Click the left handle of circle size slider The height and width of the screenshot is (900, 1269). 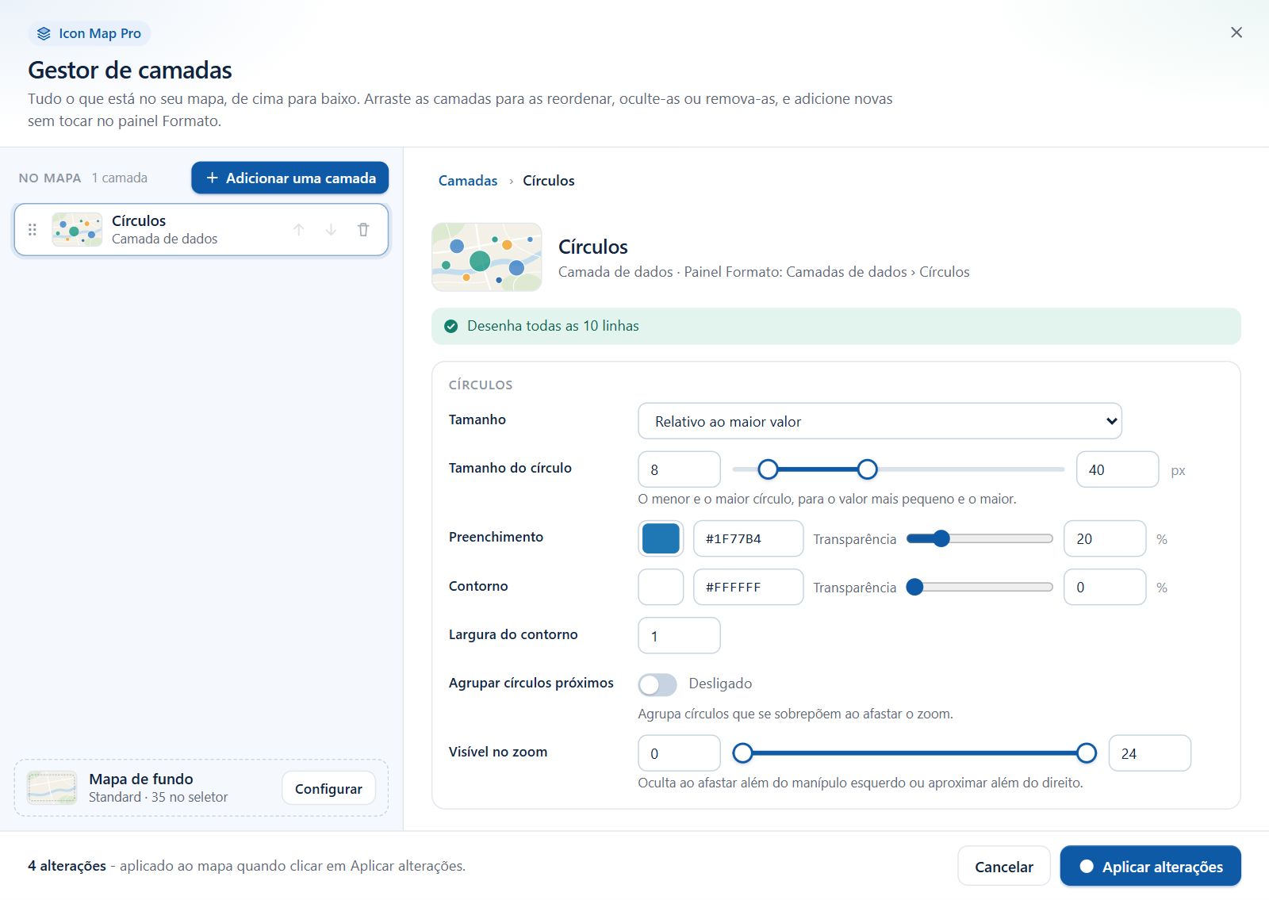[768, 469]
